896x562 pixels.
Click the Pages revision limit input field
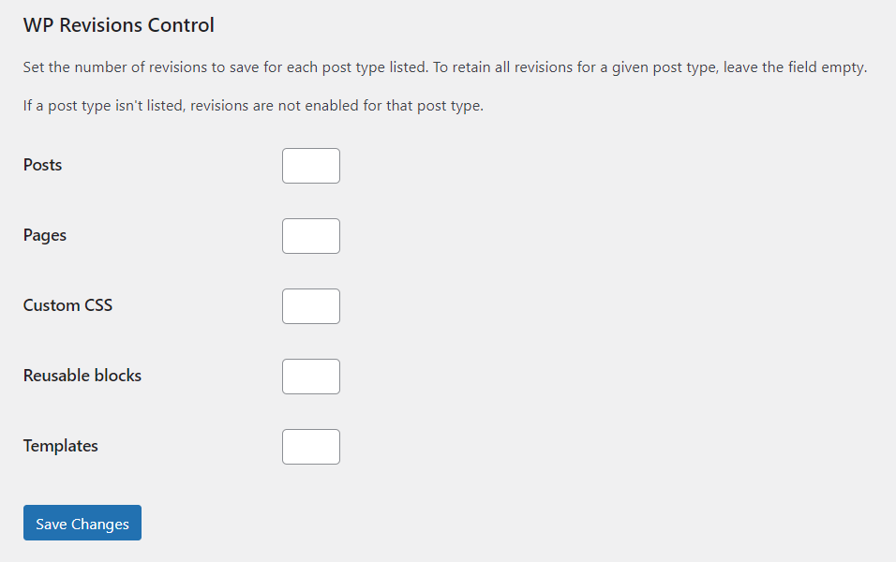click(x=310, y=235)
